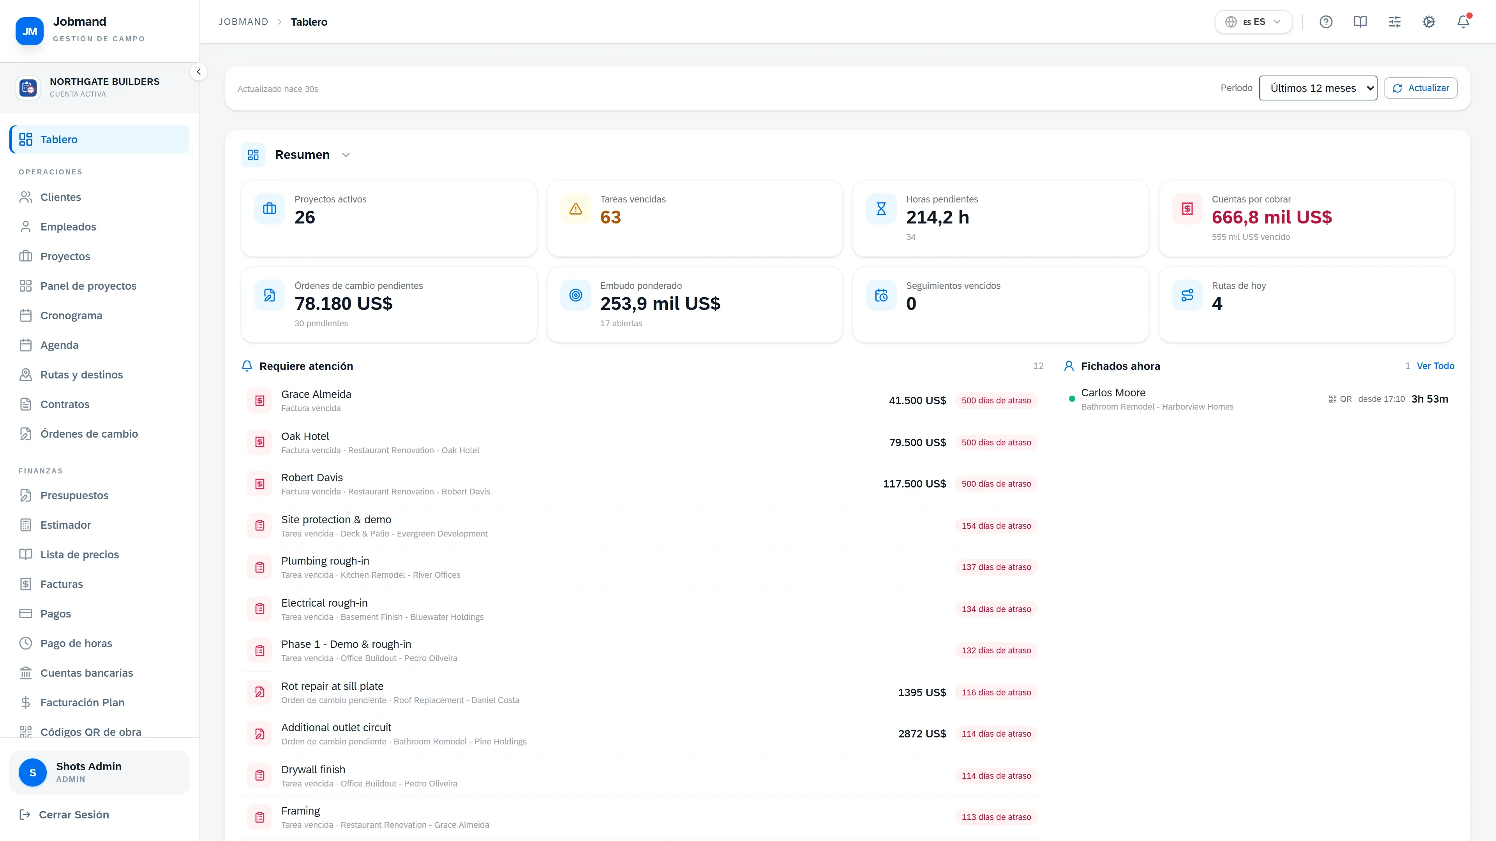This screenshot has height=841, width=1496.
Task: Open the Oak Hotel overdue invoice row
Action: (x=642, y=442)
